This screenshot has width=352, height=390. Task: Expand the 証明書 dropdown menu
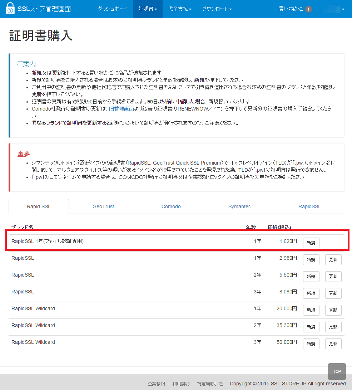(148, 9)
